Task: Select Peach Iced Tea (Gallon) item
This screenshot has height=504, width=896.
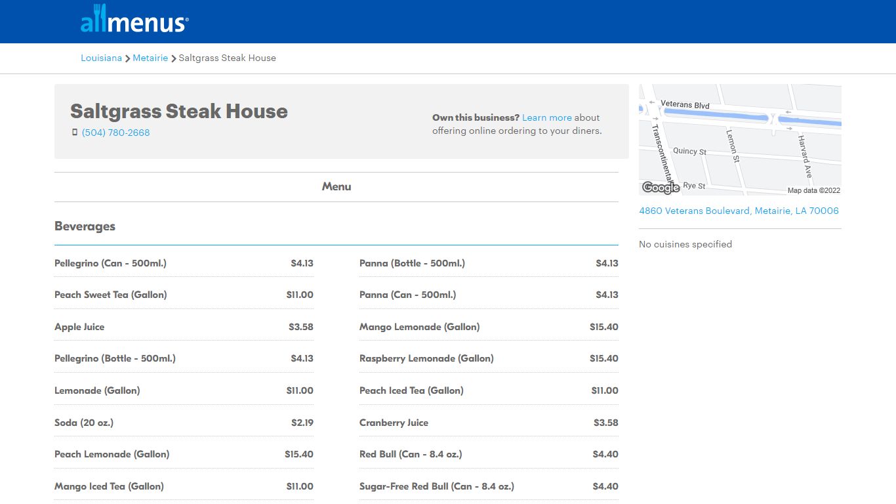Action: pyautogui.click(x=411, y=390)
